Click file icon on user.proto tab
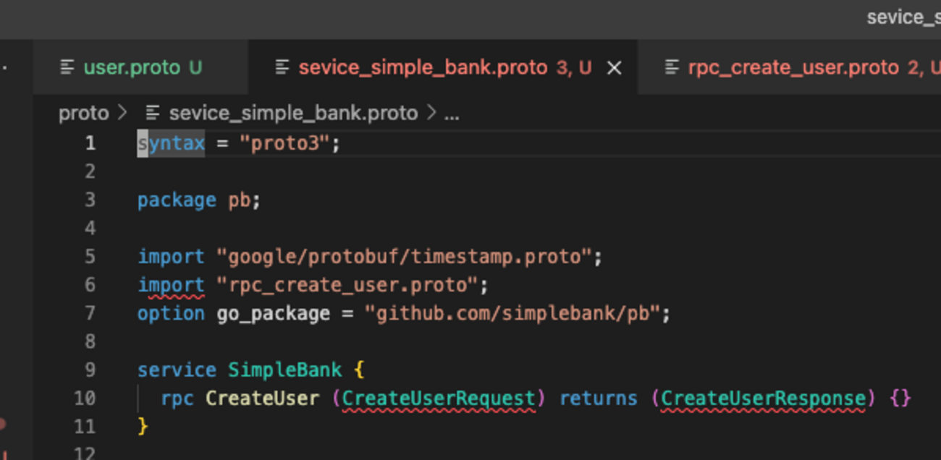The height and width of the screenshot is (460, 941). coord(67,68)
